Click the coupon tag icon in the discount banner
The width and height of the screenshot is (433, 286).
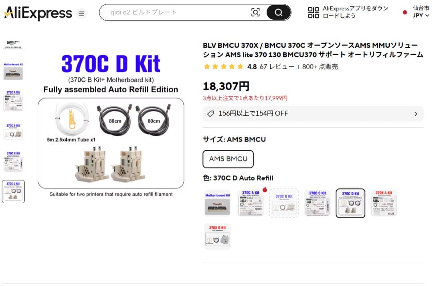tap(210, 114)
